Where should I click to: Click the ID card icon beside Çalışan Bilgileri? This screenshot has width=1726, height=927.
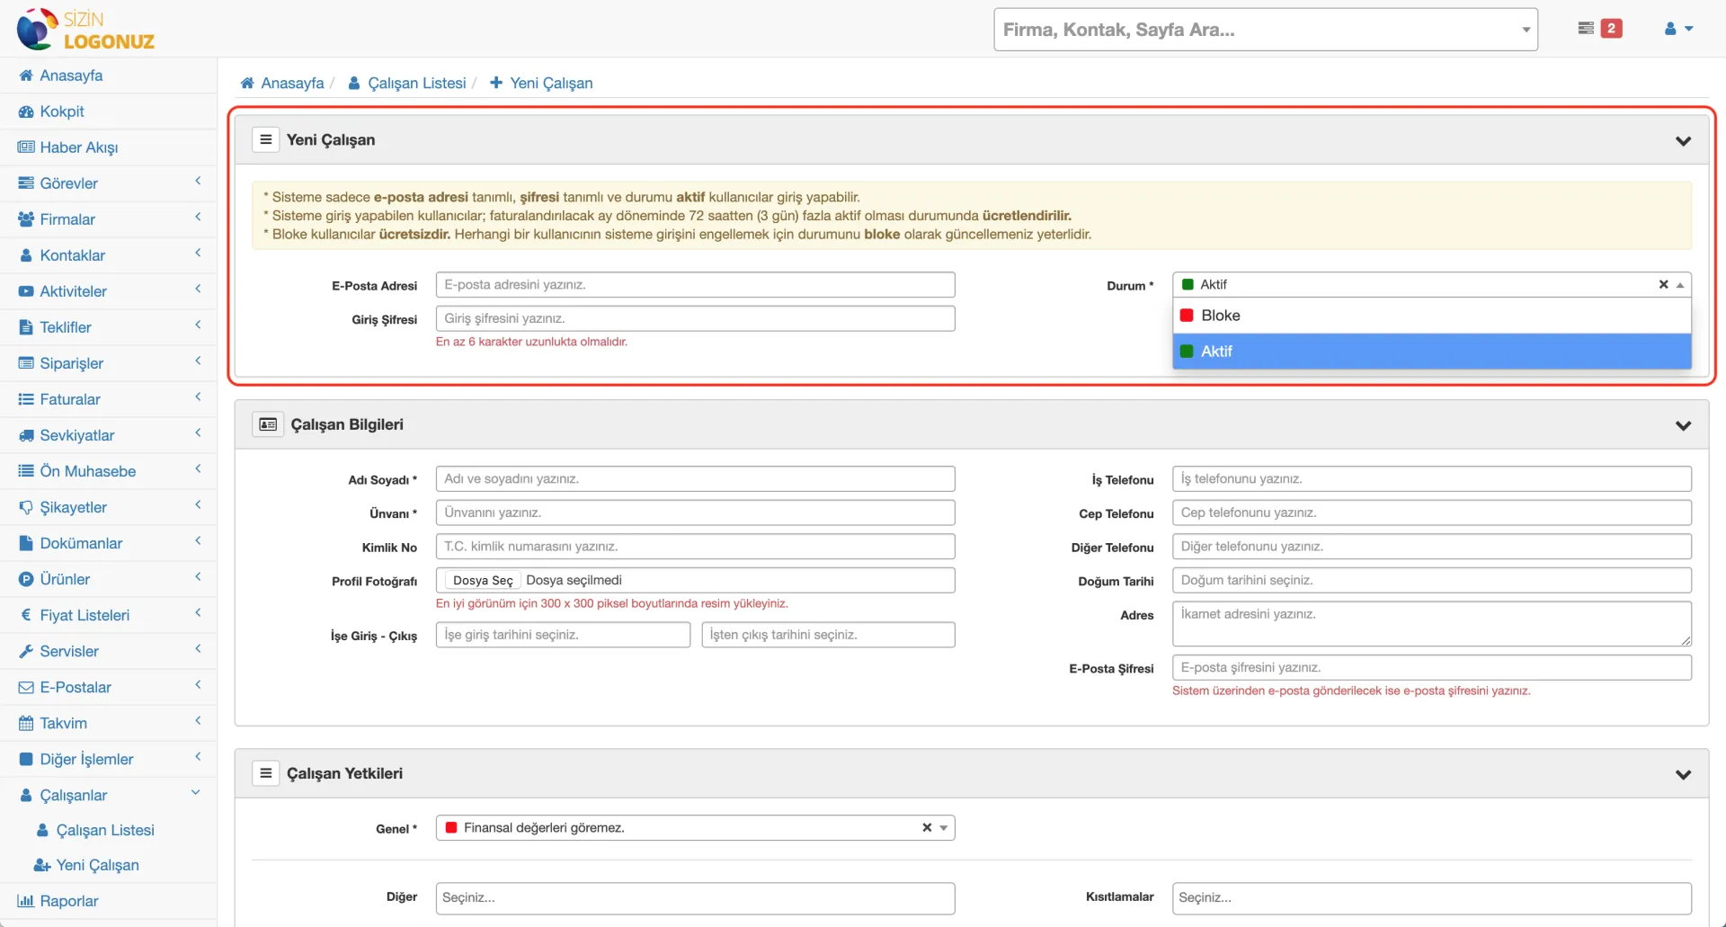(268, 424)
